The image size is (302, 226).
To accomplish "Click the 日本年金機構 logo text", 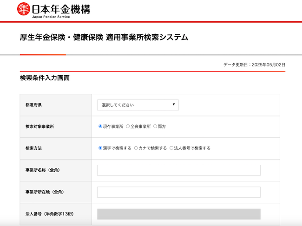I will pos(60,8).
